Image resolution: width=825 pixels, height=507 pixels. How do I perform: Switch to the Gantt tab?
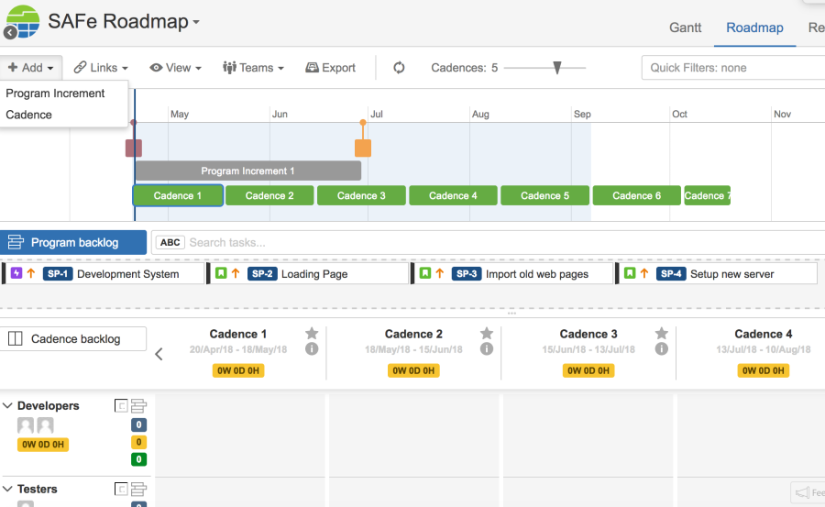coord(685,28)
